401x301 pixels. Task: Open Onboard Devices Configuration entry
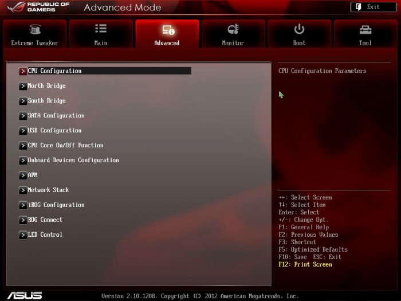click(73, 160)
